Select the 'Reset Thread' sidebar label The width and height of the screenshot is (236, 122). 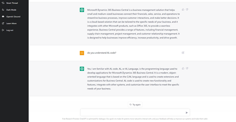(12, 3)
